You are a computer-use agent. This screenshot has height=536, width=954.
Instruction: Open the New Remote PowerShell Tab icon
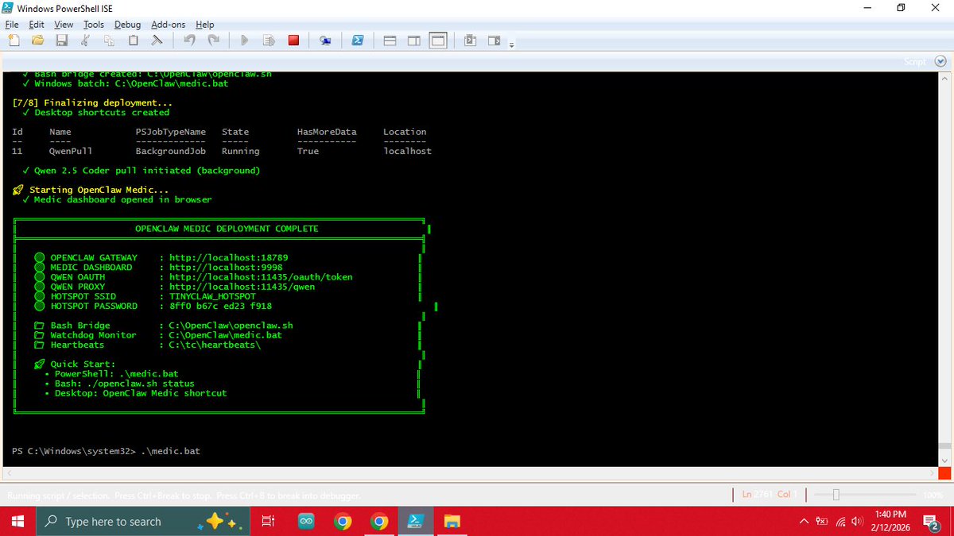click(x=325, y=40)
